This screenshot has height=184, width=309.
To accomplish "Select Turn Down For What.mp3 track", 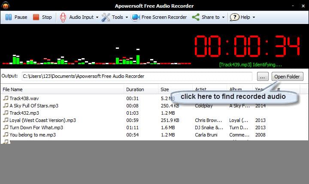I will click(x=36, y=128).
